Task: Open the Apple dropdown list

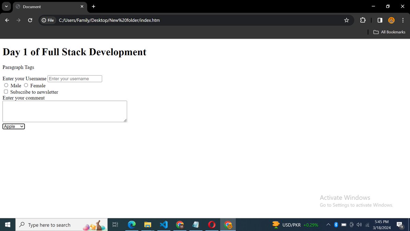Action: pyautogui.click(x=14, y=126)
